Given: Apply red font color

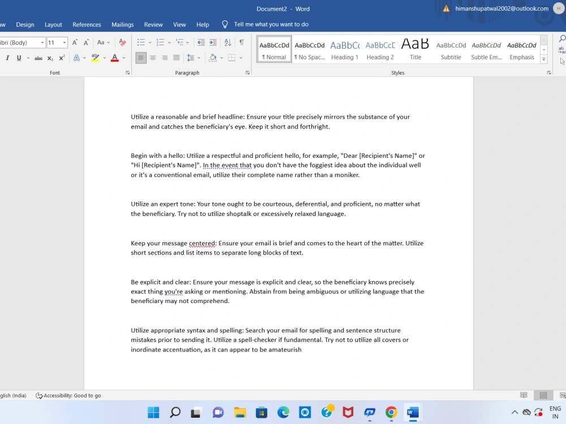Looking at the screenshot, I should (x=115, y=58).
